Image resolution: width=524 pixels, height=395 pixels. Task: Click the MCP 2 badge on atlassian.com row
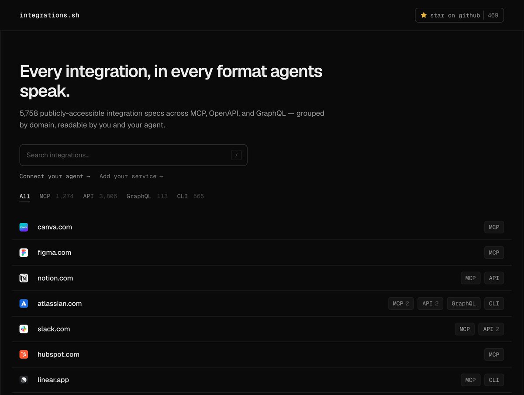(x=401, y=303)
